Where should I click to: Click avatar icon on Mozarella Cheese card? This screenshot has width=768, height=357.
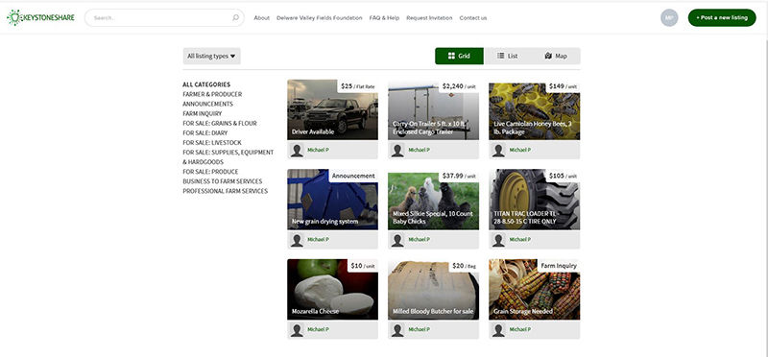297,330
